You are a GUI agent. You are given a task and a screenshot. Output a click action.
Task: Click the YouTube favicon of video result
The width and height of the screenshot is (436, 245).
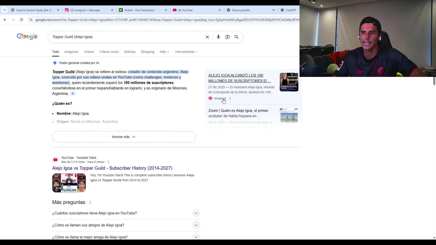[55, 160]
